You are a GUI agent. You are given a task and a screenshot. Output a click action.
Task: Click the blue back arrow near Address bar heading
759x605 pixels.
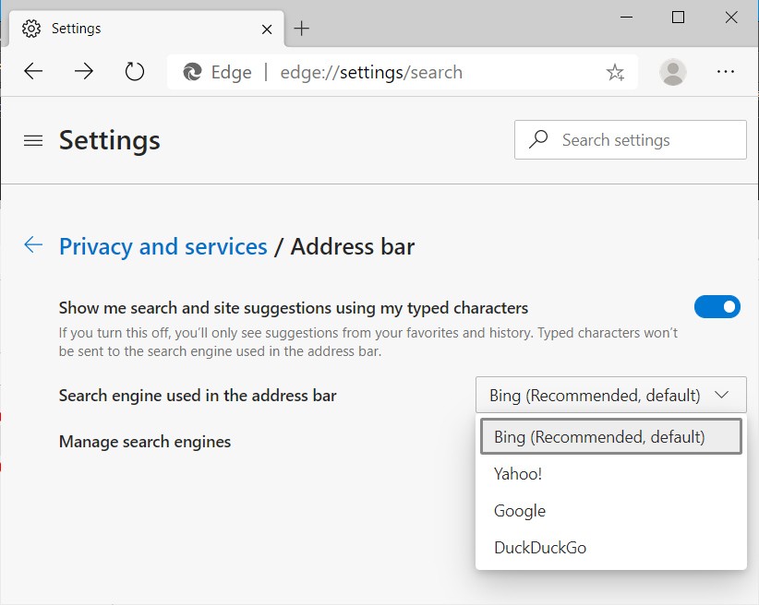pyautogui.click(x=33, y=244)
